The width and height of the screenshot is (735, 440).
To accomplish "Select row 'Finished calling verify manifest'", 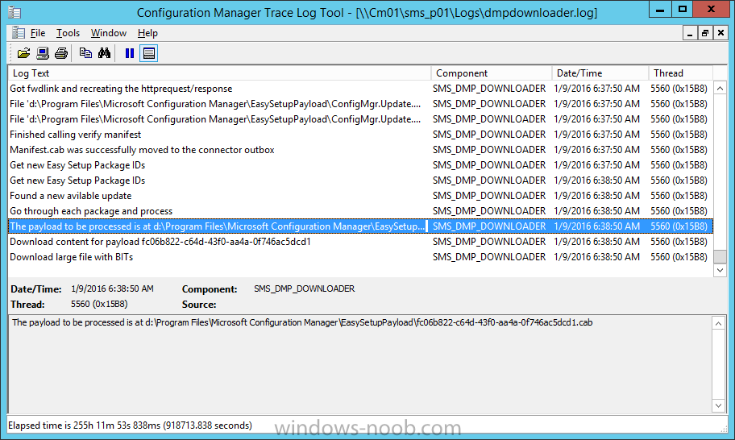I will click(360, 135).
